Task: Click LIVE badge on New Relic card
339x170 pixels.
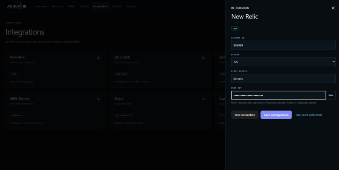Action: tap(13, 74)
